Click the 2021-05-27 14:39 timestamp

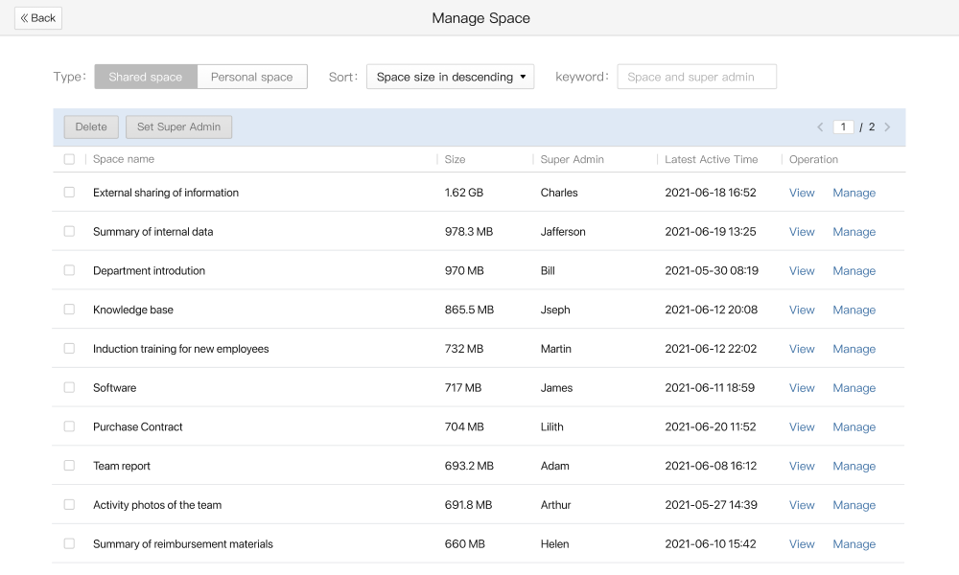[712, 505]
